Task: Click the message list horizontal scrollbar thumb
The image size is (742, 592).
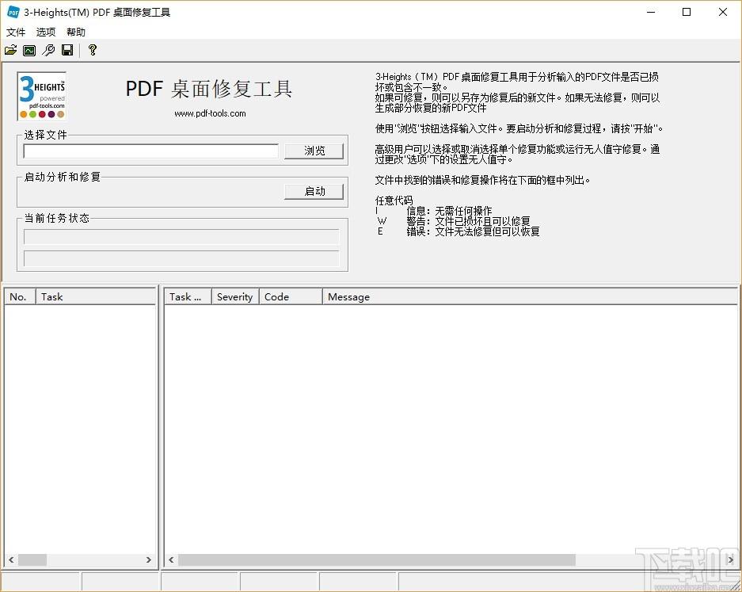Action: 377,560
